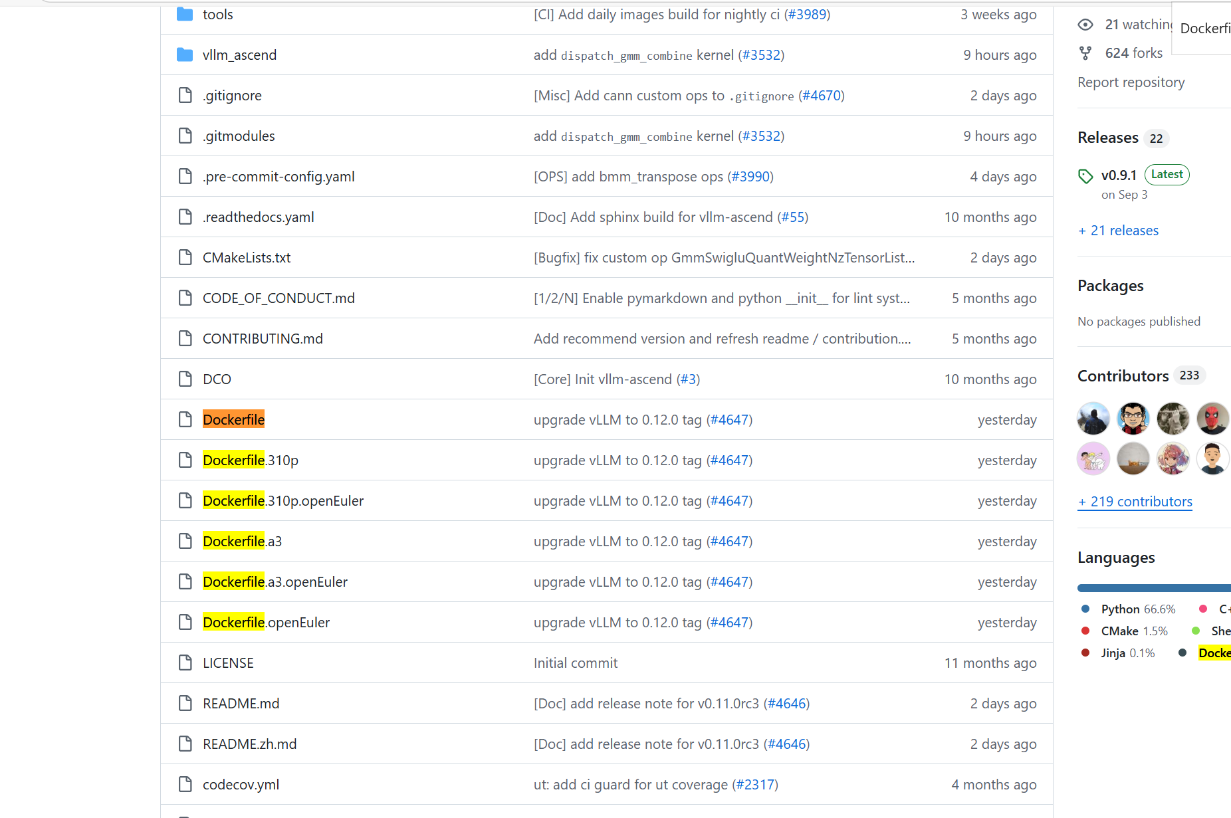Image resolution: width=1231 pixels, height=818 pixels.
Task: Open pull request #4647 for Dockerfile
Action: pyautogui.click(x=730, y=419)
